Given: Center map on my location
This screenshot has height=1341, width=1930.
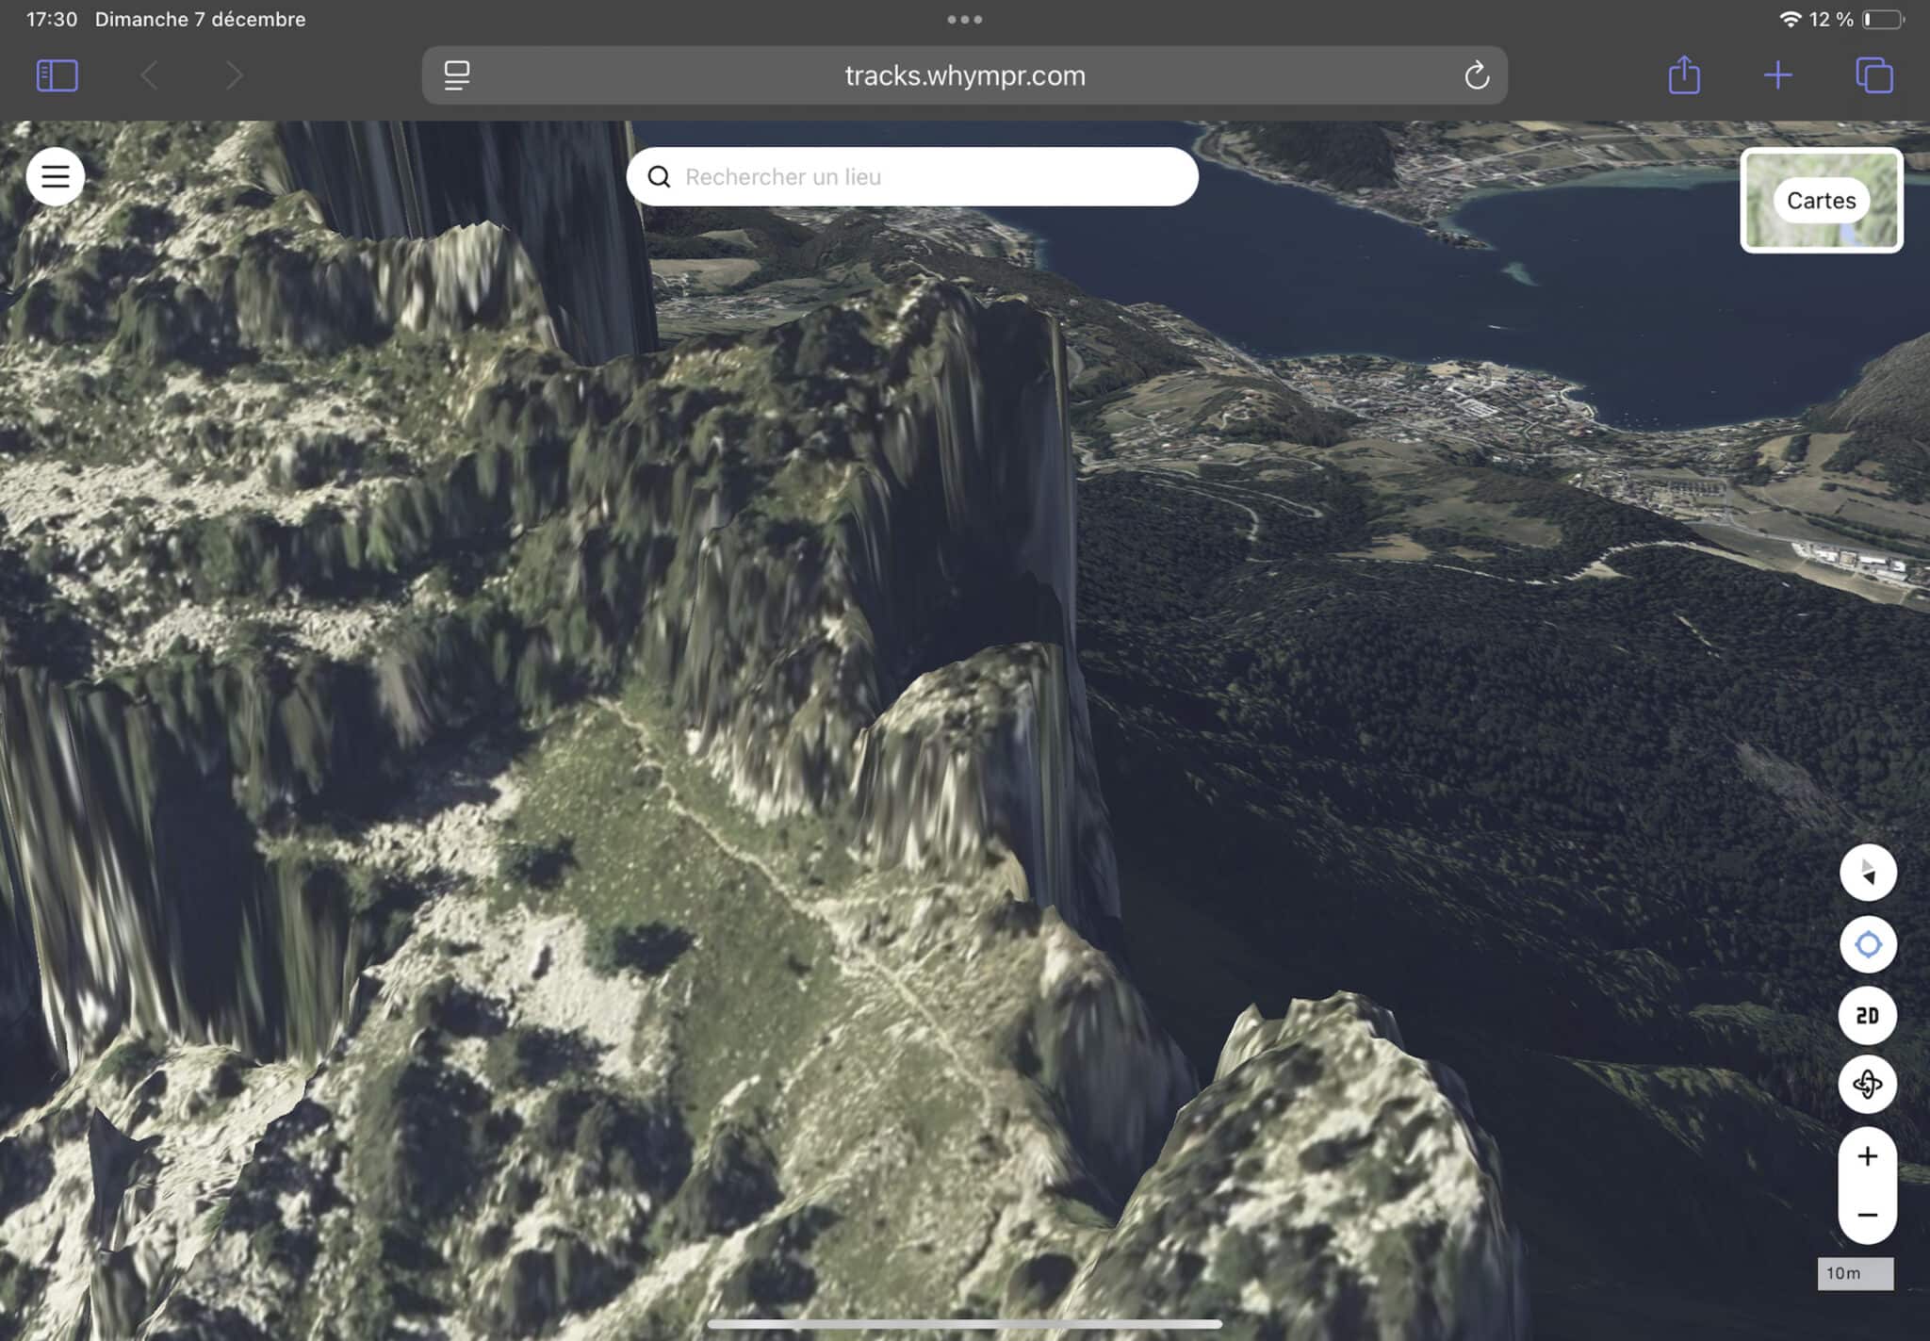Looking at the screenshot, I should [x=1867, y=944].
